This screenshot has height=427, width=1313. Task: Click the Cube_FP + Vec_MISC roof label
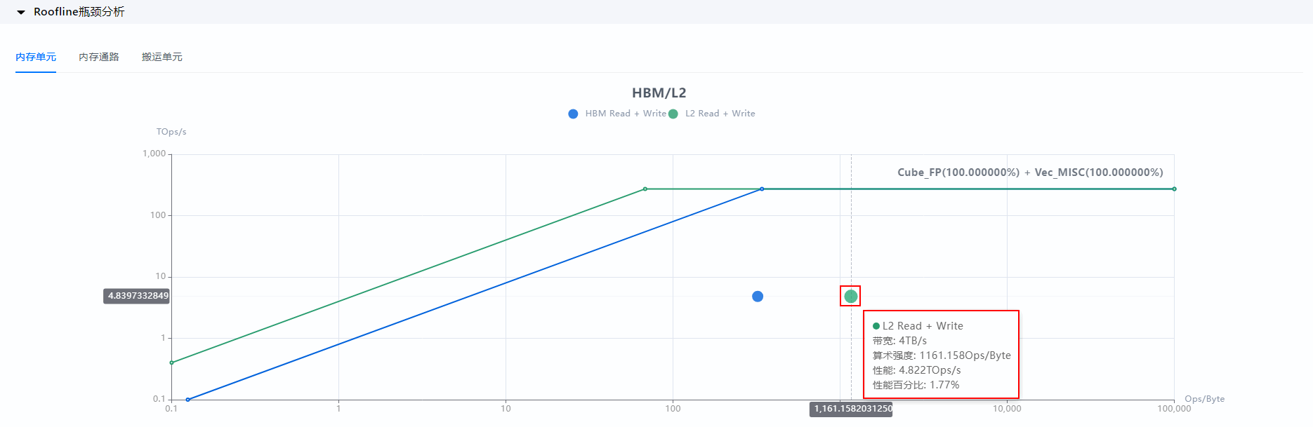click(x=1030, y=172)
